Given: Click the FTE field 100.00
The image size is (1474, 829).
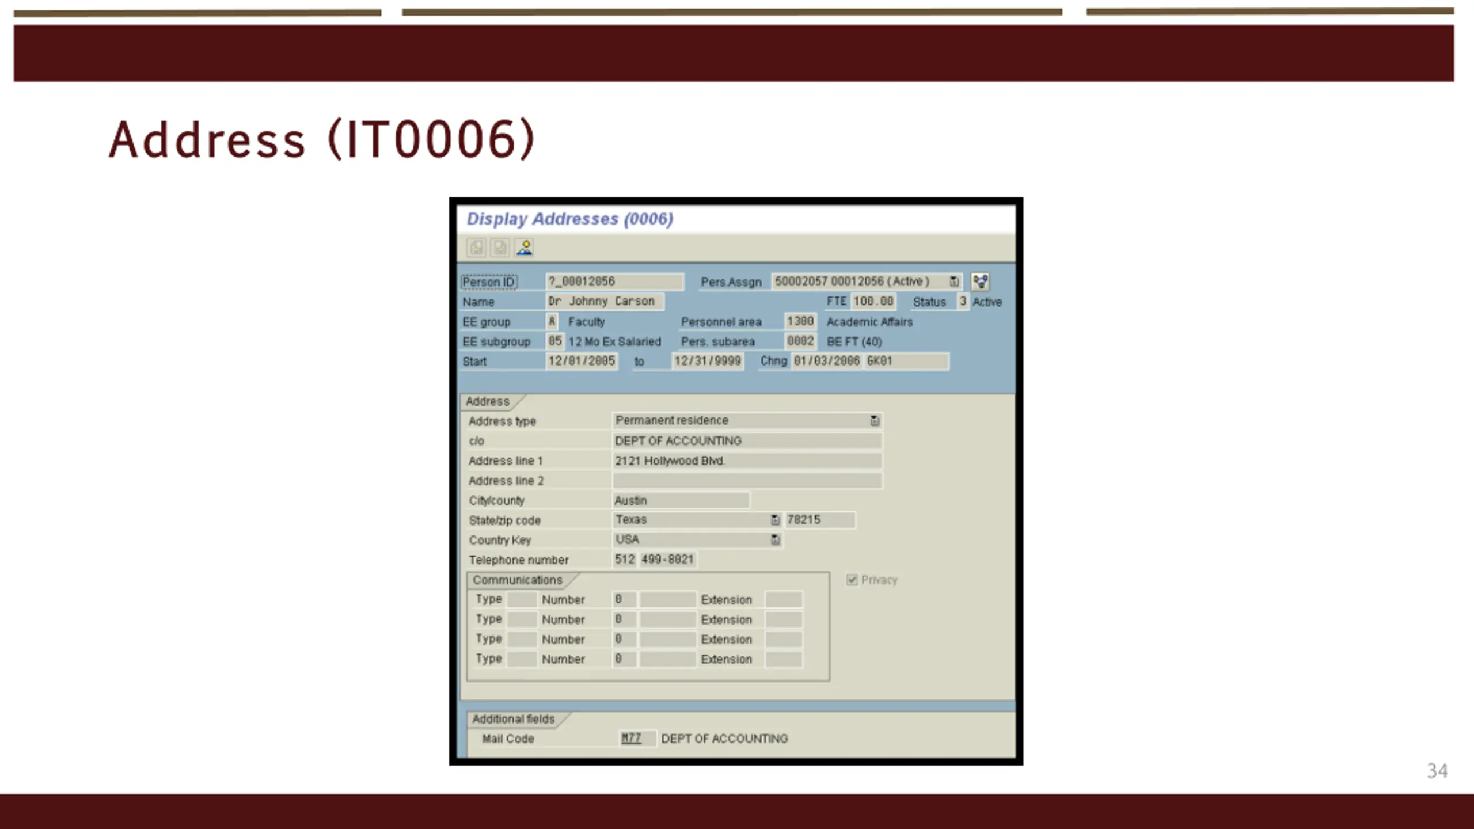Looking at the screenshot, I should coord(873,301).
